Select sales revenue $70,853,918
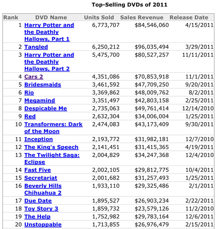 point(152,77)
